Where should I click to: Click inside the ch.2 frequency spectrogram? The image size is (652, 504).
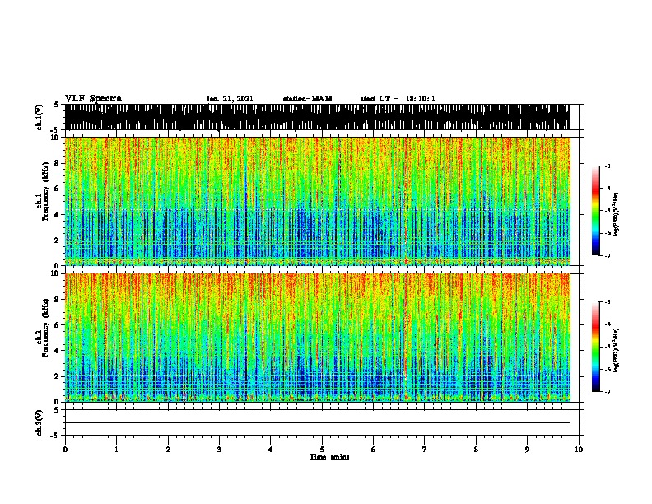coord(317,338)
